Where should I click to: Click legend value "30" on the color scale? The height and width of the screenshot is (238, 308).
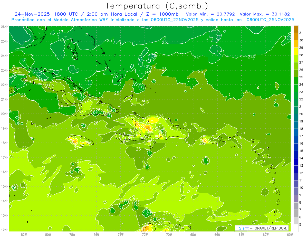301,40
